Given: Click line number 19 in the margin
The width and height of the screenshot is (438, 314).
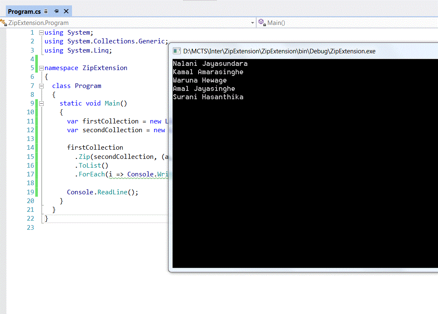Looking at the screenshot, I should (x=30, y=192).
